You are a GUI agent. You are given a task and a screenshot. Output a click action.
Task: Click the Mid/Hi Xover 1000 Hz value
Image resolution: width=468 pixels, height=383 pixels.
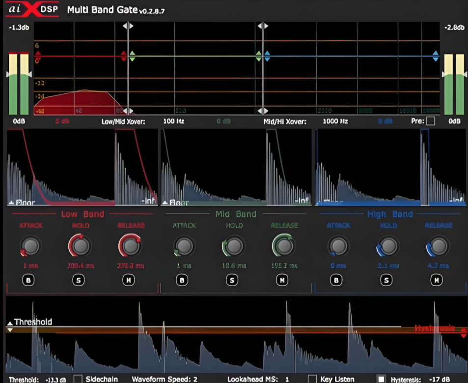[x=335, y=121]
